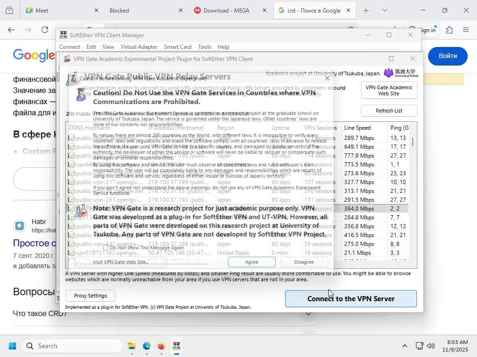
Task: Close the caution dialog with X
Action: (327, 78)
